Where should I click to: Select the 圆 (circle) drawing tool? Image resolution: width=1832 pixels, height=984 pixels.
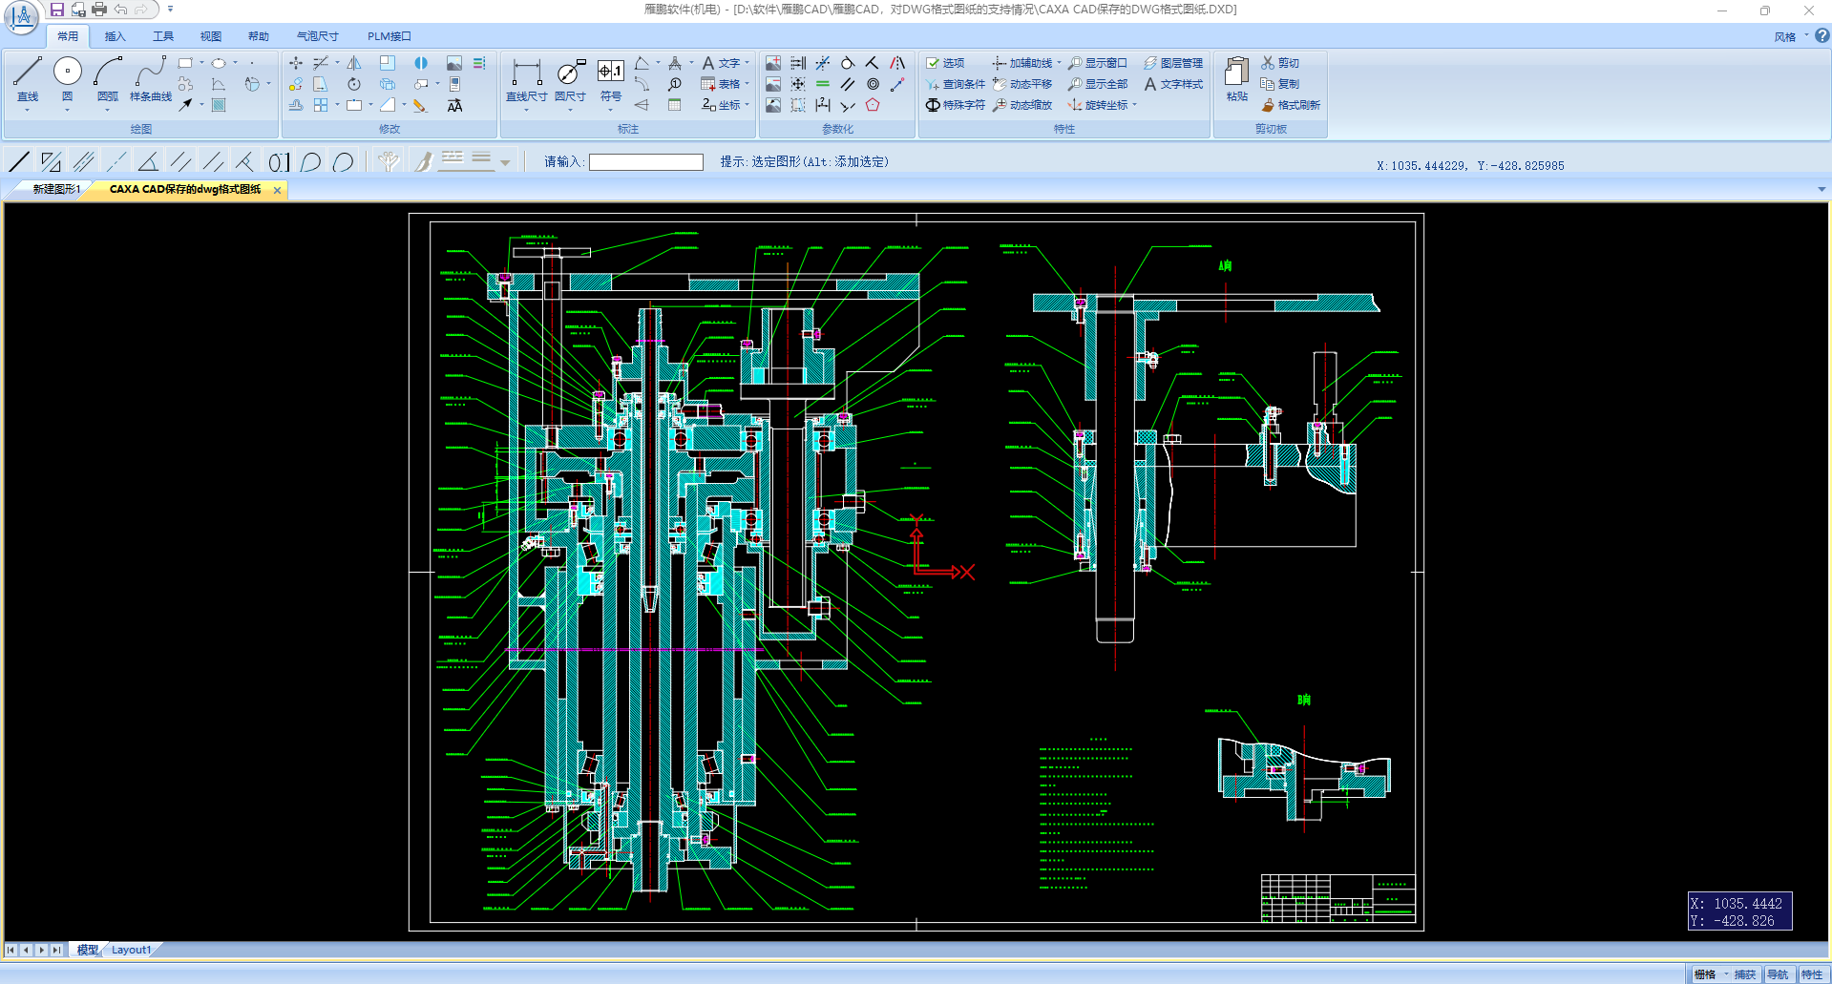tap(67, 80)
